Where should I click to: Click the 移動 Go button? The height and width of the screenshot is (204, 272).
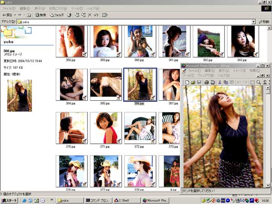click(x=264, y=22)
